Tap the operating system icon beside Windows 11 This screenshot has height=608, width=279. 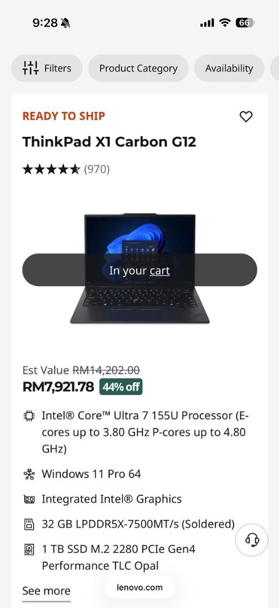pyautogui.click(x=29, y=474)
